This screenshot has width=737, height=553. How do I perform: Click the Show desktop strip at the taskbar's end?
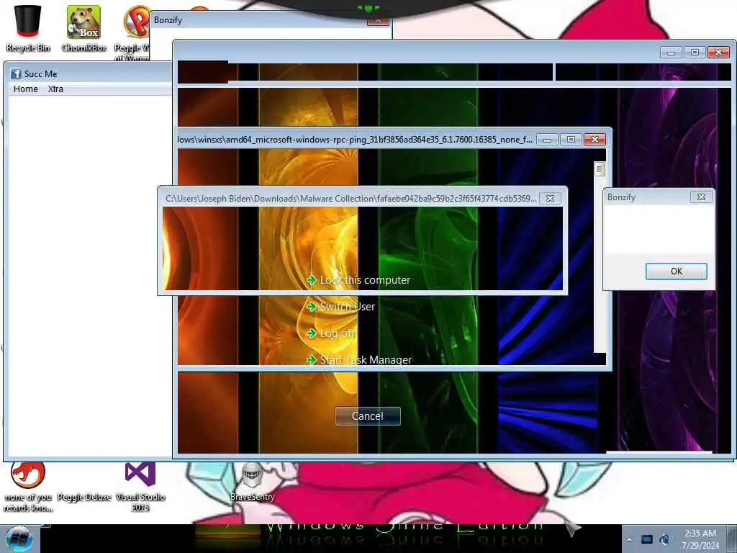[x=732, y=539]
